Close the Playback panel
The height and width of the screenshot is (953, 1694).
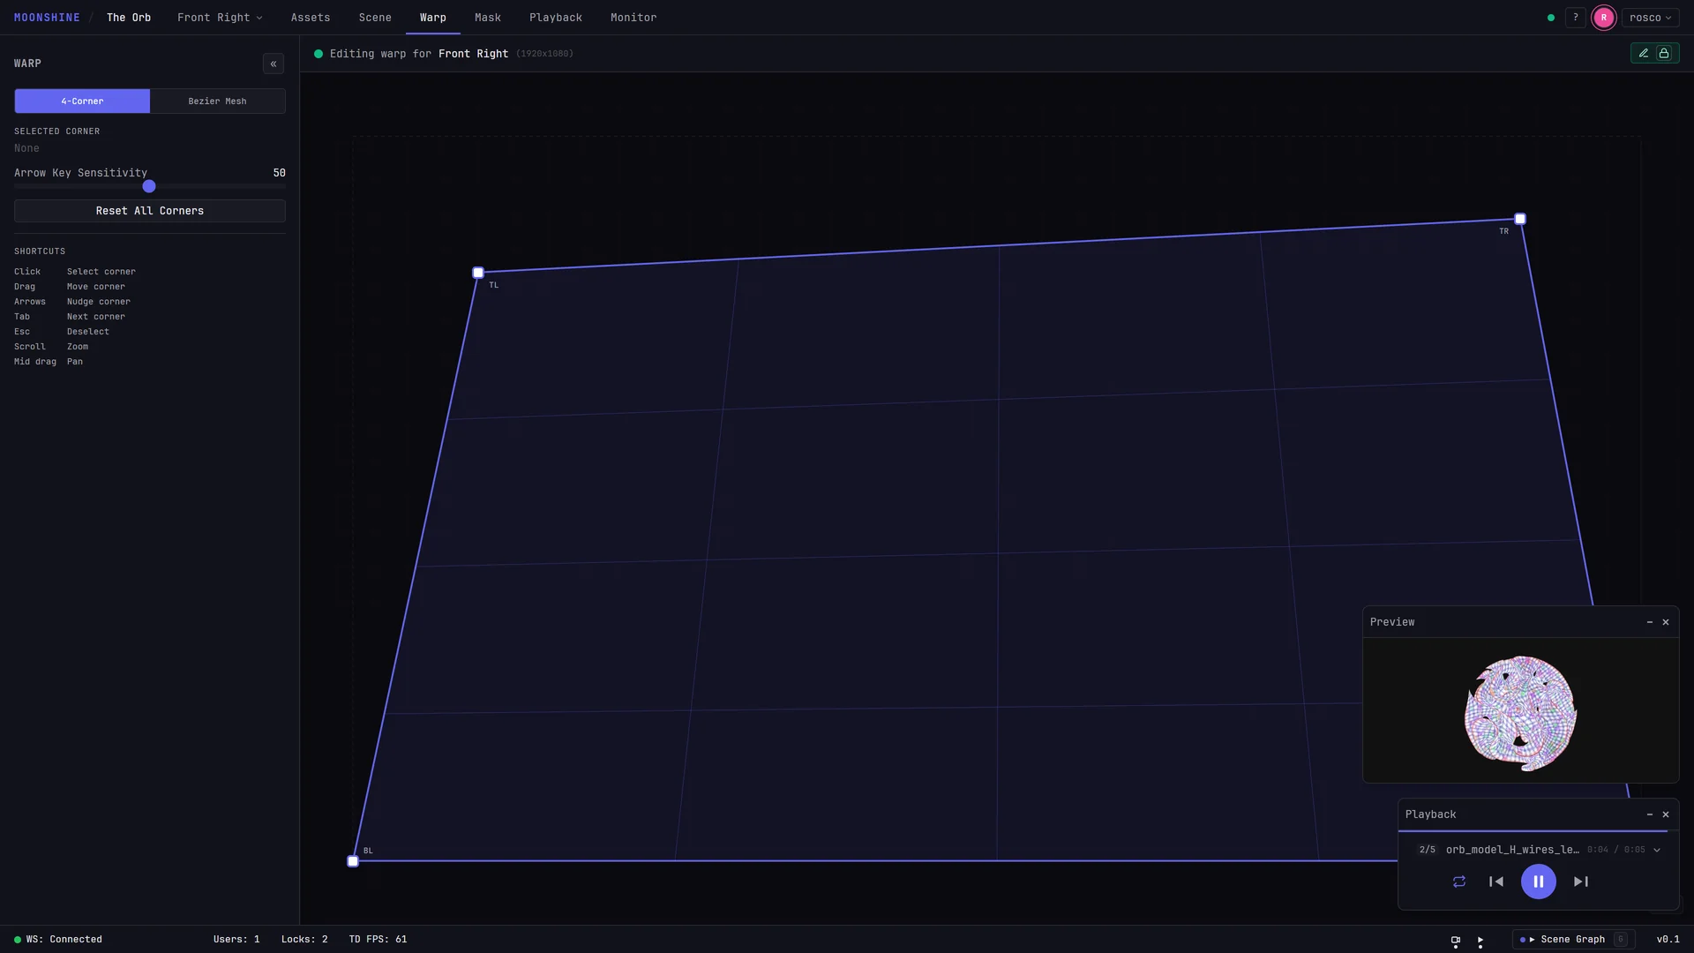1666,814
